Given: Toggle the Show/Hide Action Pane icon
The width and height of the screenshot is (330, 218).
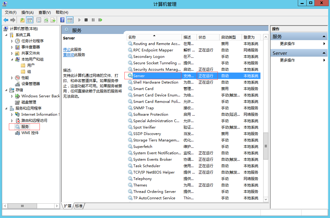Looking at the screenshot, I should click(x=70, y=20).
